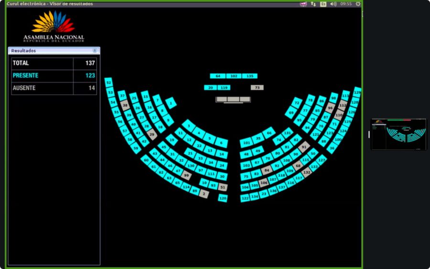Click the Asamblea Nacional logo
430x269 pixels.
(54, 27)
